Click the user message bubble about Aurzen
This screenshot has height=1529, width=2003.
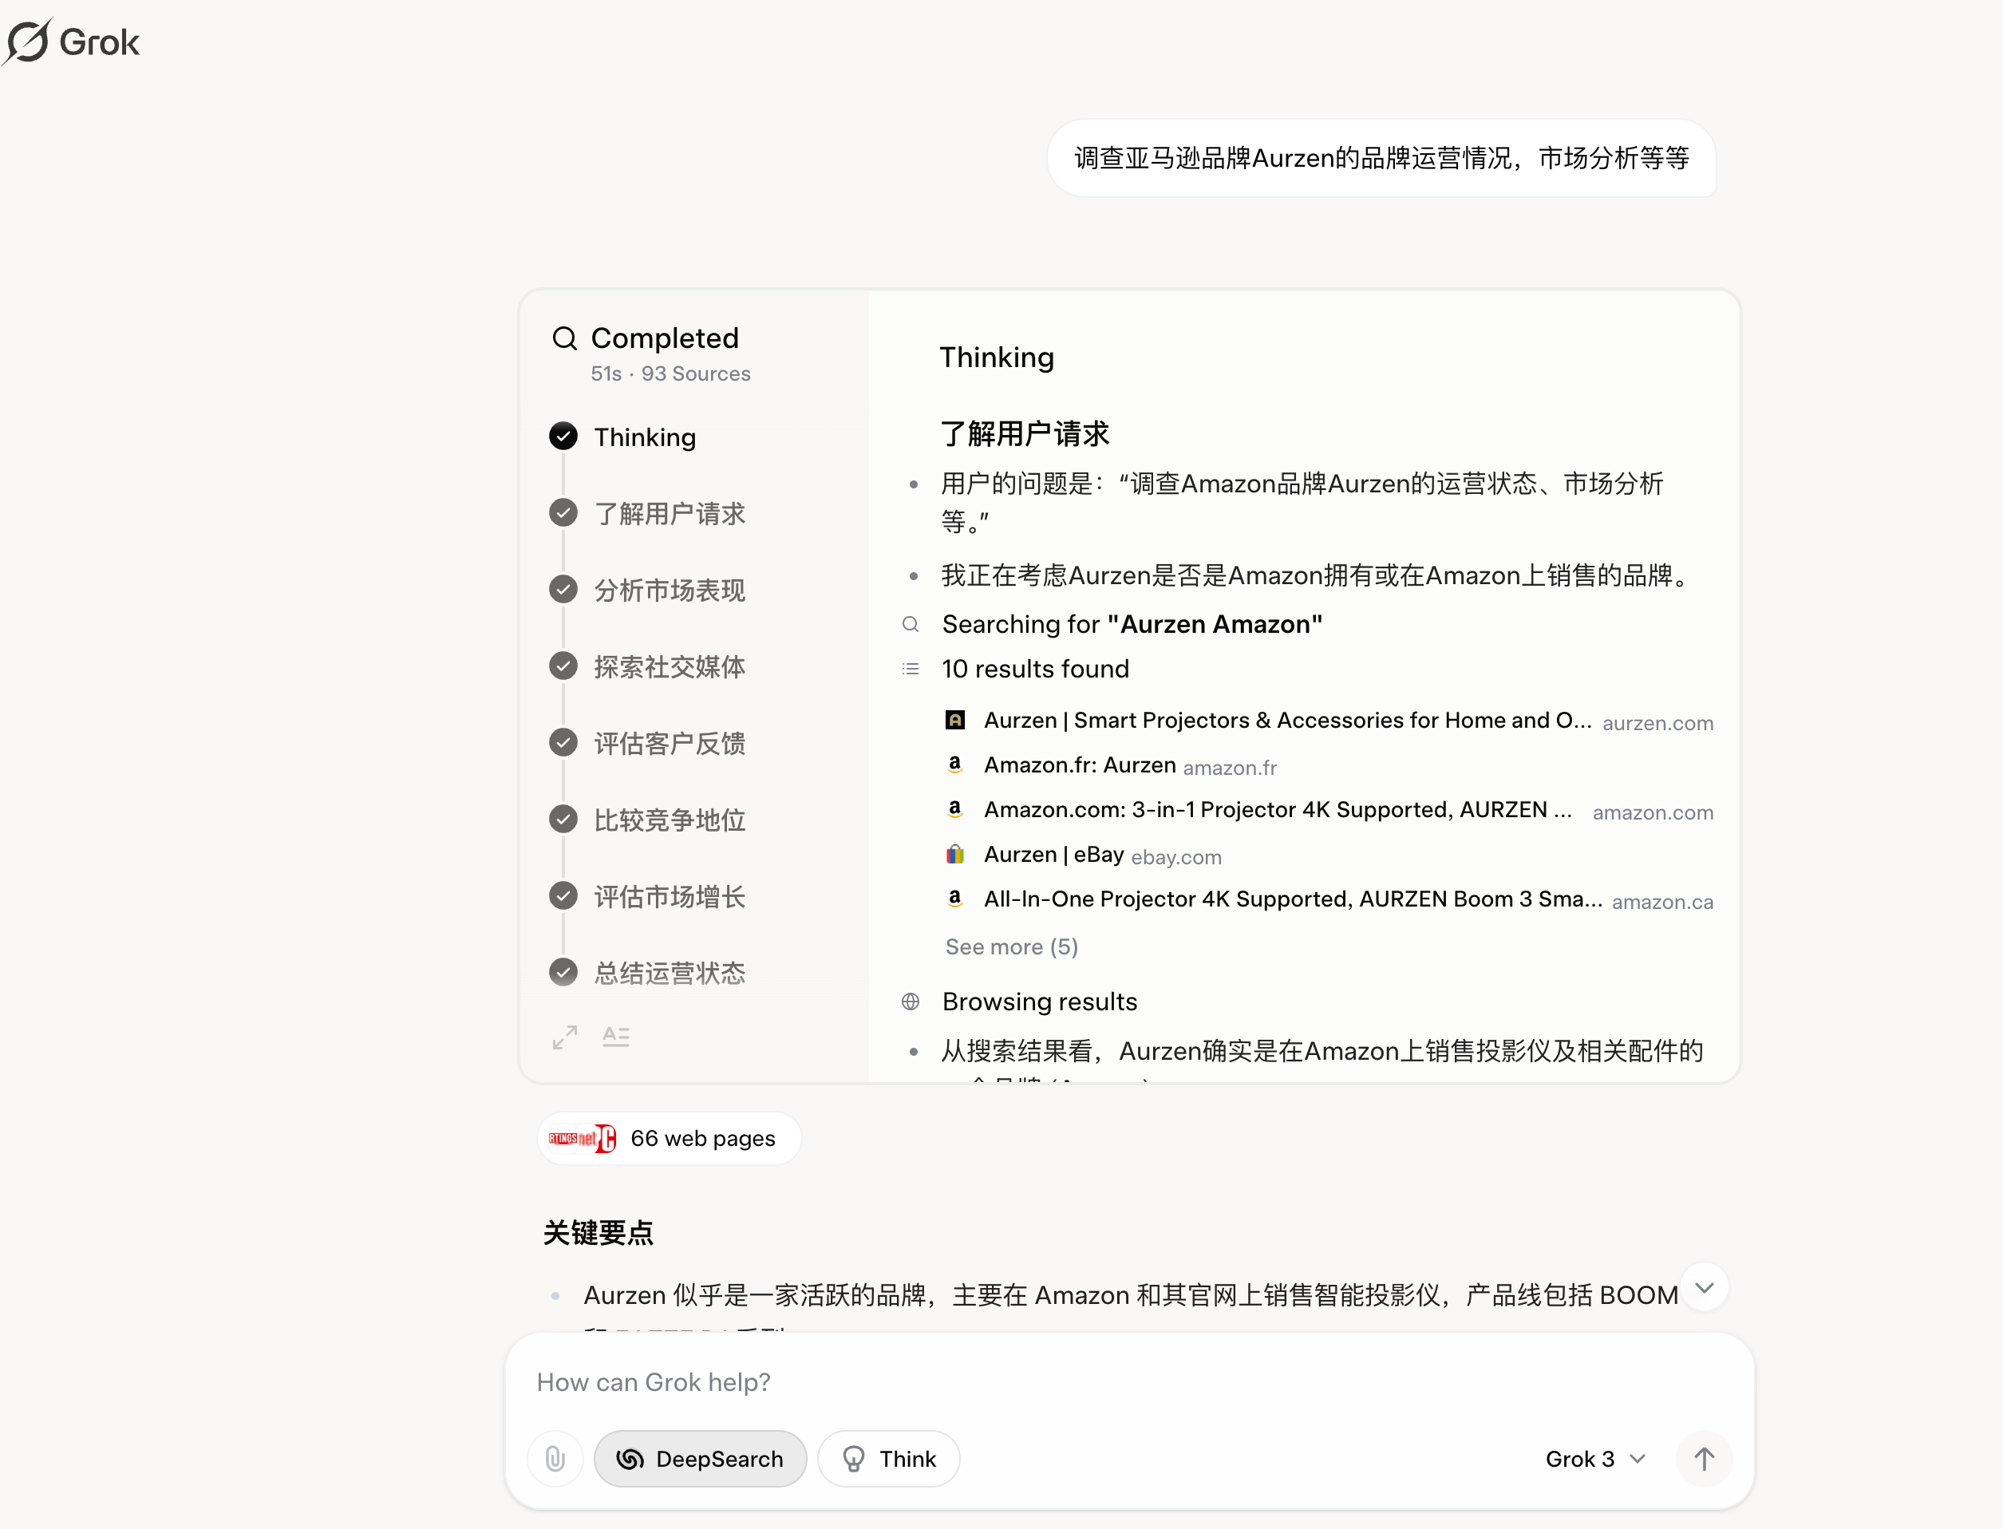pos(1381,158)
